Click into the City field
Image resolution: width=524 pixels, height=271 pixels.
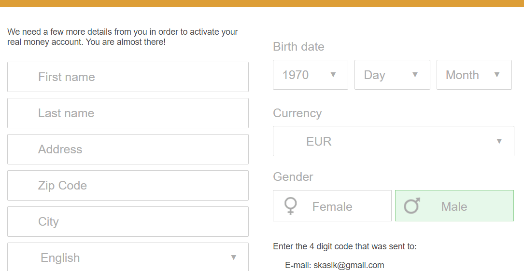tap(128, 222)
